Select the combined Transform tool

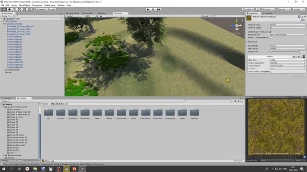click(x=30, y=10)
